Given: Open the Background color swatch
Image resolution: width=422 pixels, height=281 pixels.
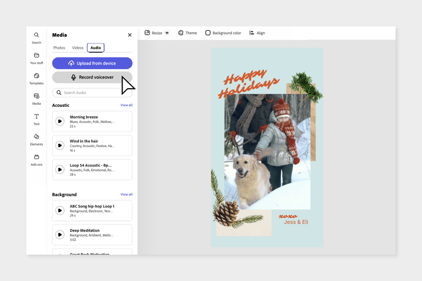Looking at the screenshot, I should pyautogui.click(x=208, y=33).
